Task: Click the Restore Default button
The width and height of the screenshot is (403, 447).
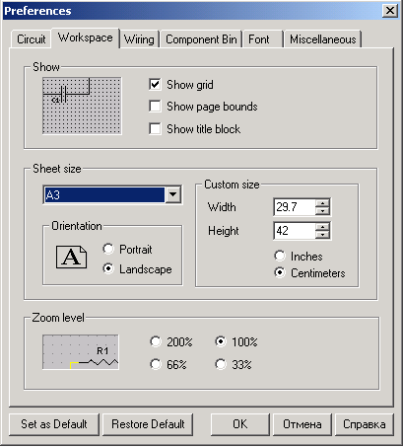Action: [x=148, y=424]
